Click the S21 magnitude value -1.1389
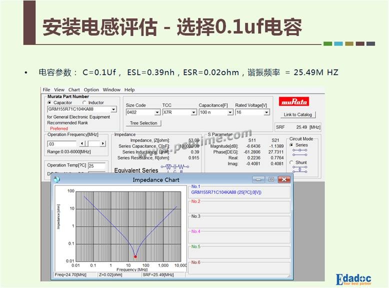The height and width of the screenshot is (288, 389). coord(276,146)
